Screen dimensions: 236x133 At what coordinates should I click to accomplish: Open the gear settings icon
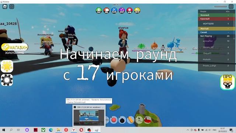[x=7, y=80]
